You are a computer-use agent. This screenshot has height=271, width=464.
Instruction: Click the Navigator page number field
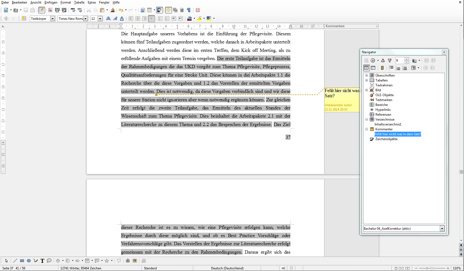click(400, 61)
